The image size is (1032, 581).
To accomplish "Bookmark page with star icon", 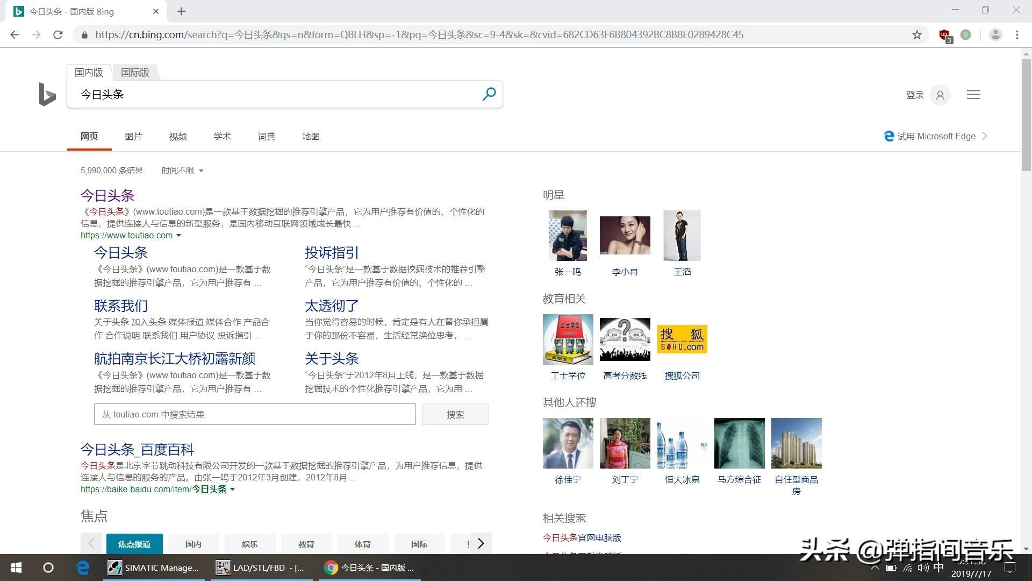I will point(917,35).
